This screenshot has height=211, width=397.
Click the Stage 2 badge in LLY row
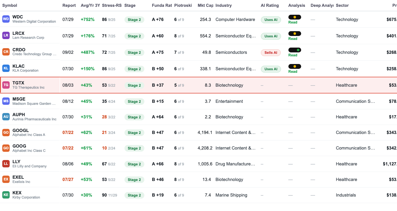coord(134,164)
